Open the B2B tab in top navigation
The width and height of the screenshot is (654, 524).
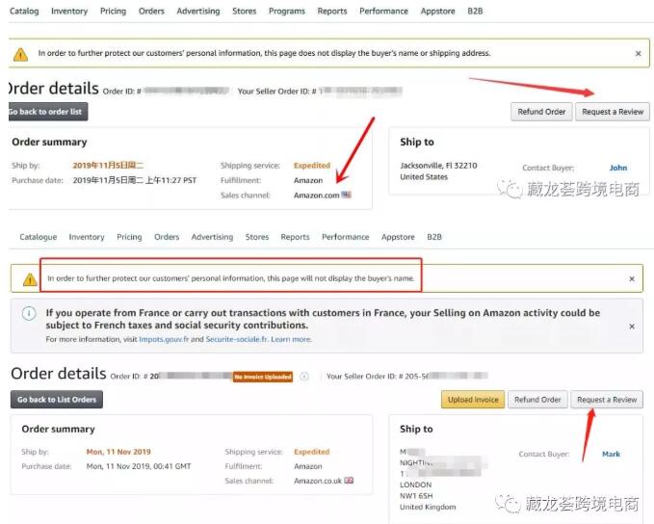pyautogui.click(x=476, y=12)
